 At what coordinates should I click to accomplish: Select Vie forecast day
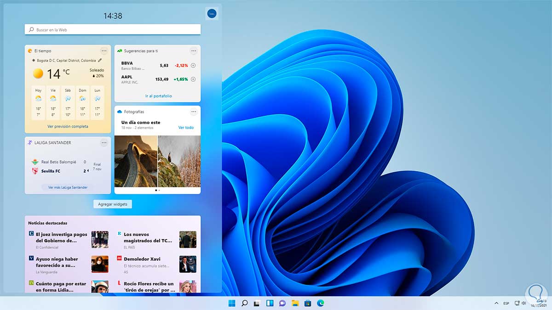(53, 103)
